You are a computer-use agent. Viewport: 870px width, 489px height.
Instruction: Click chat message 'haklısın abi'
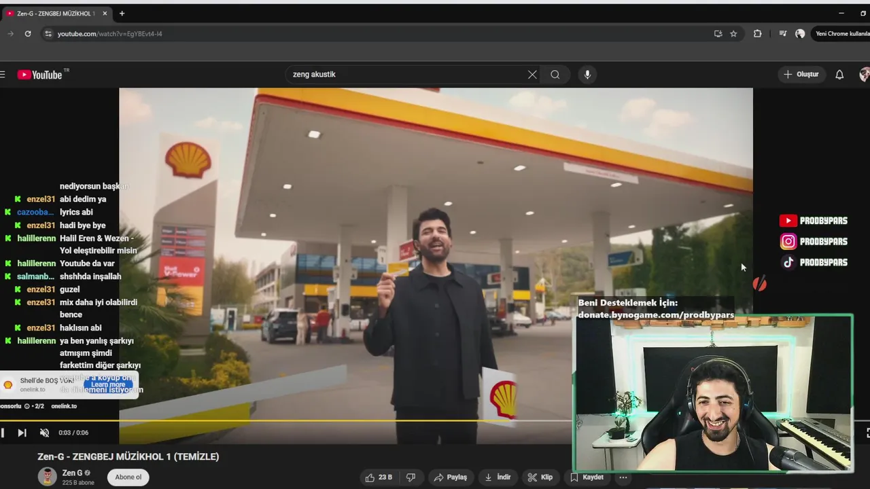pos(80,328)
